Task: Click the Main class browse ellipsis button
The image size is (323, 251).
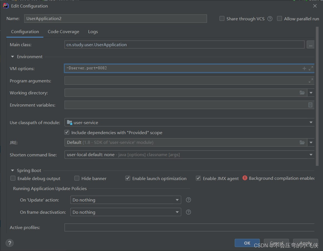Action: pos(310,45)
